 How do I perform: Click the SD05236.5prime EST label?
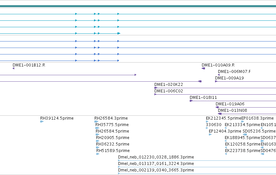tap(259, 131)
